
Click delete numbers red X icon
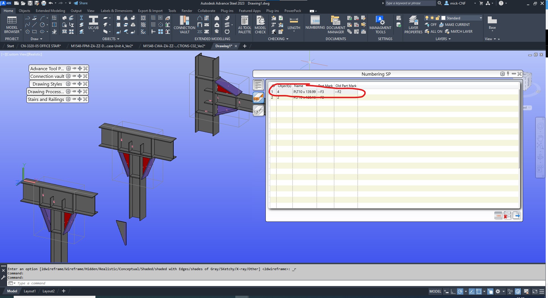507,215
